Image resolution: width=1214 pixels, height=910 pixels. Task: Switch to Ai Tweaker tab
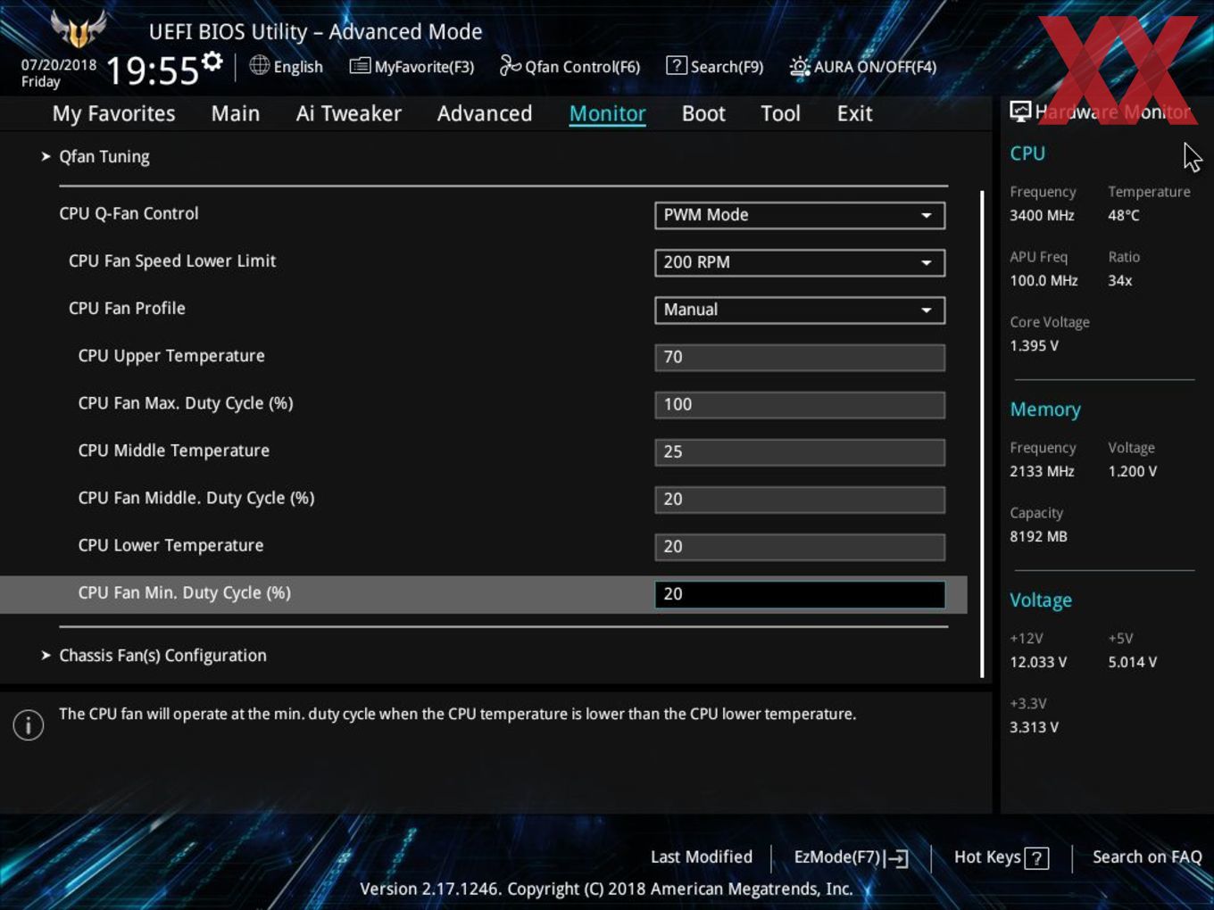tap(349, 113)
